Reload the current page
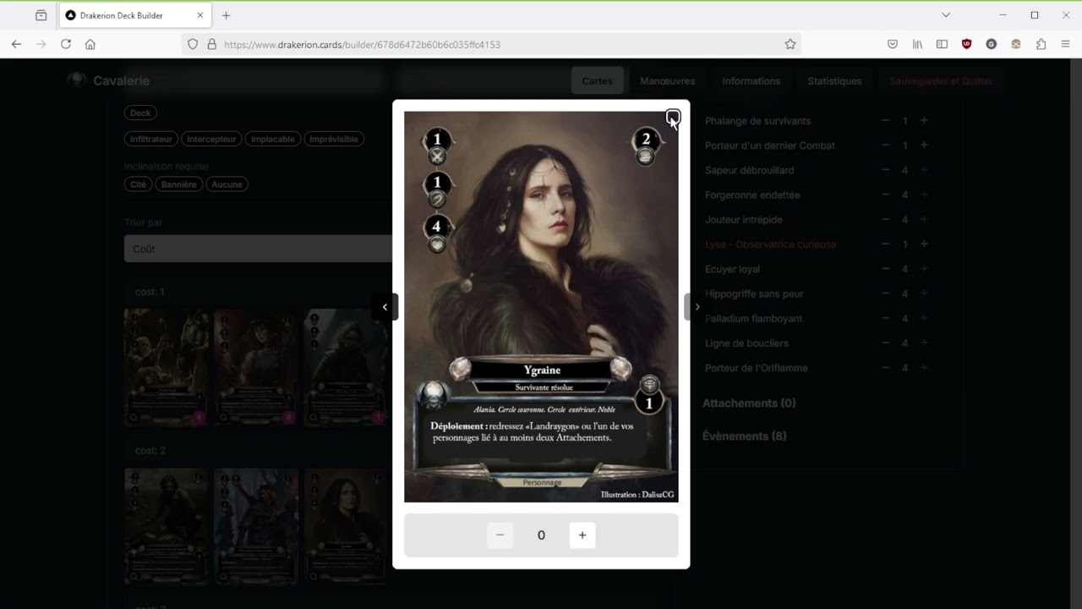Image resolution: width=1082 pixels, height=609 pixels. tap(66, 44)
